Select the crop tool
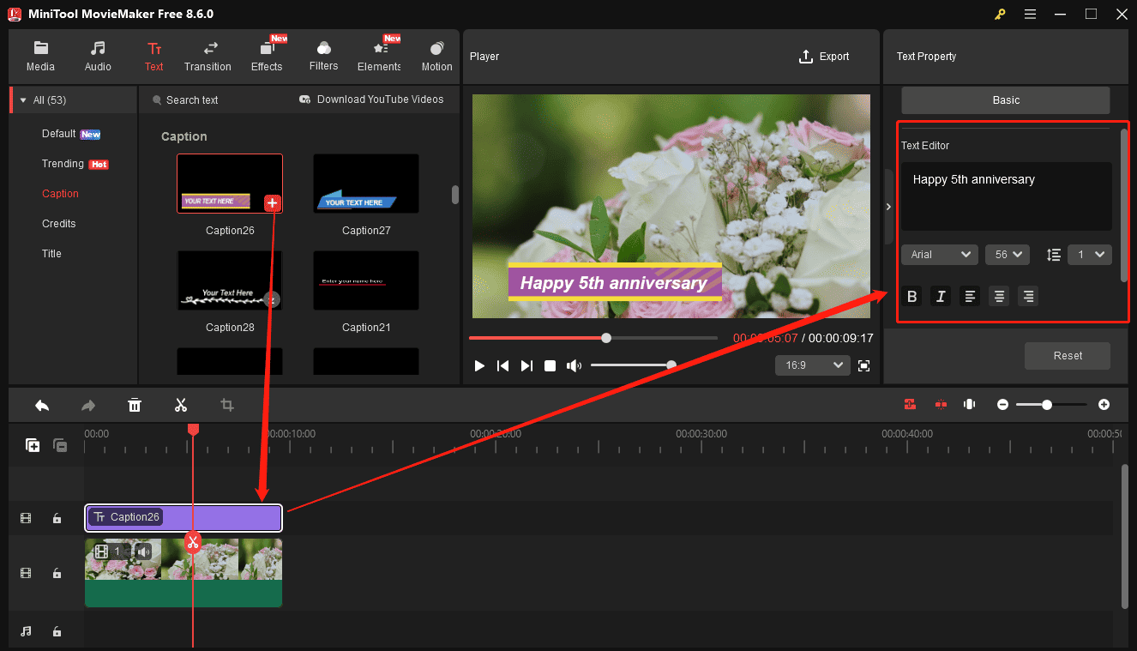Screen dimensions: 1137x651 click(227, 405)
